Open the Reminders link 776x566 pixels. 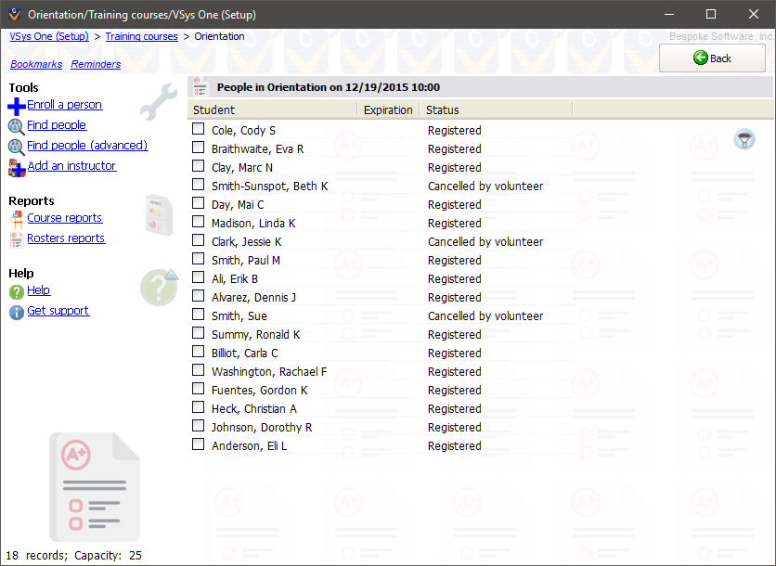point(95,64)
